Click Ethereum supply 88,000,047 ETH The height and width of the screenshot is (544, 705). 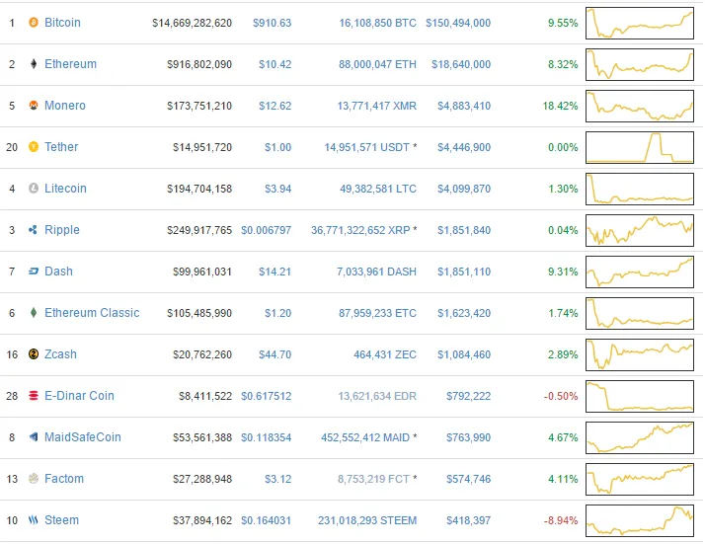(377, 64)
